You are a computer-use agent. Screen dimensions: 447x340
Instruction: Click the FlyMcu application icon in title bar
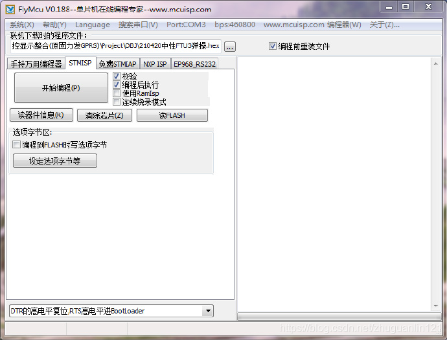[10, 9]
